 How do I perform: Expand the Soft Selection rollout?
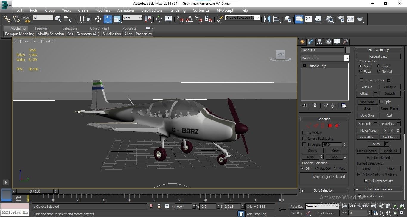[324, 190]
